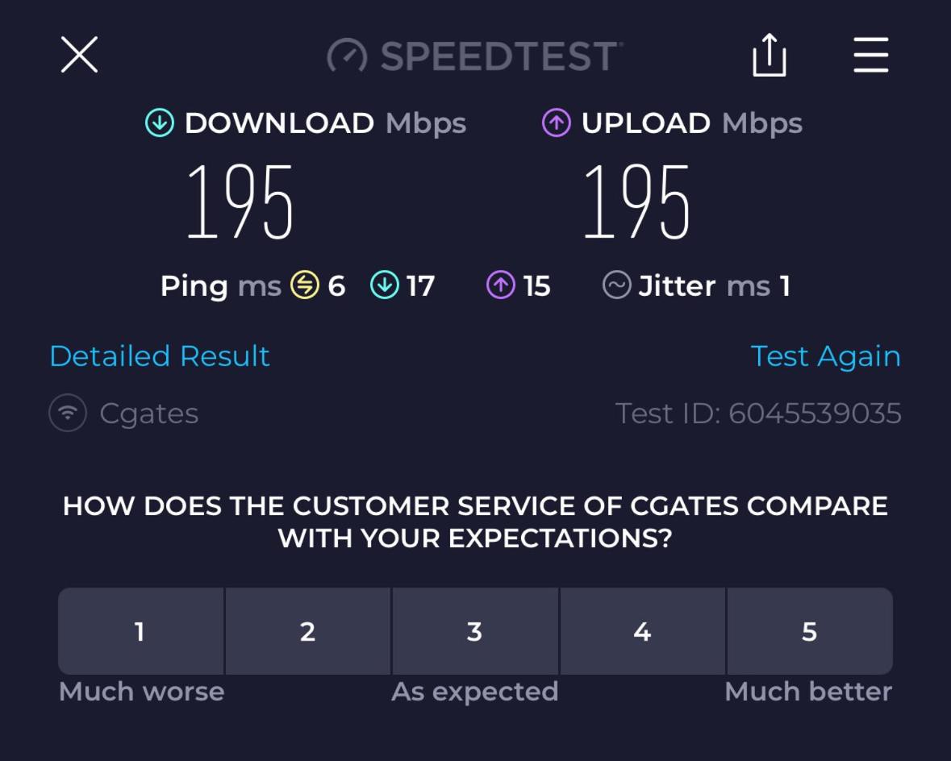Tap the download arrow icon beside DOWNLOAD
The height and width of the screenshot is (761, 951).
[x=160, y=123]
